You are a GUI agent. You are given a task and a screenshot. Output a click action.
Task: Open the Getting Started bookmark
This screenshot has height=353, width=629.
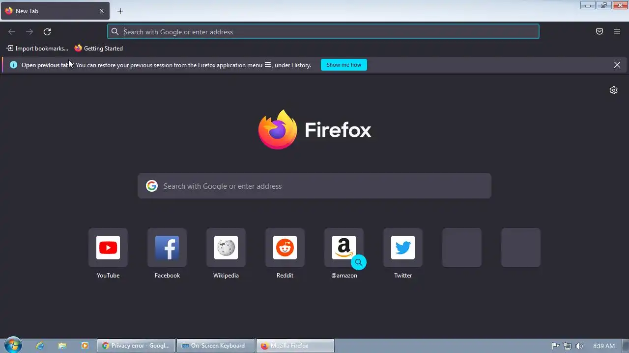point(99,49)
